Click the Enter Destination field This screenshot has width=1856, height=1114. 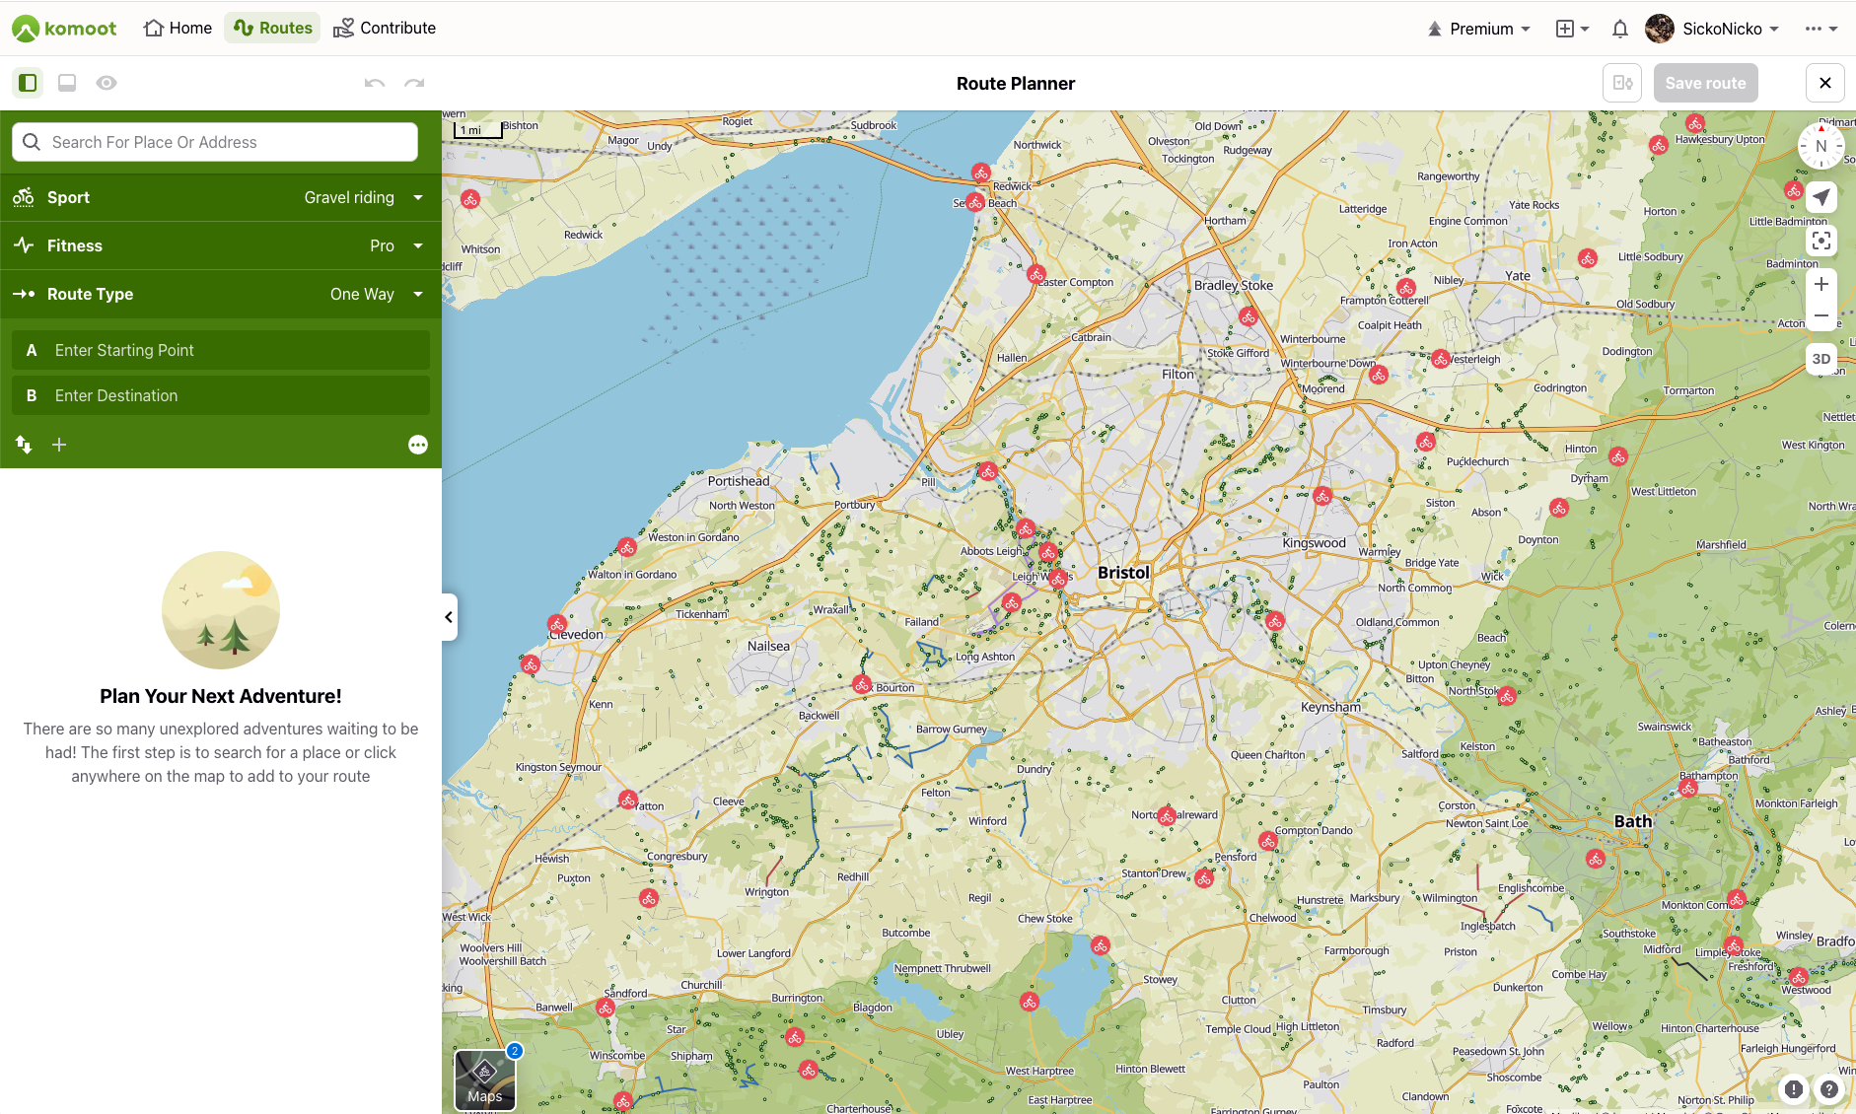221,395
